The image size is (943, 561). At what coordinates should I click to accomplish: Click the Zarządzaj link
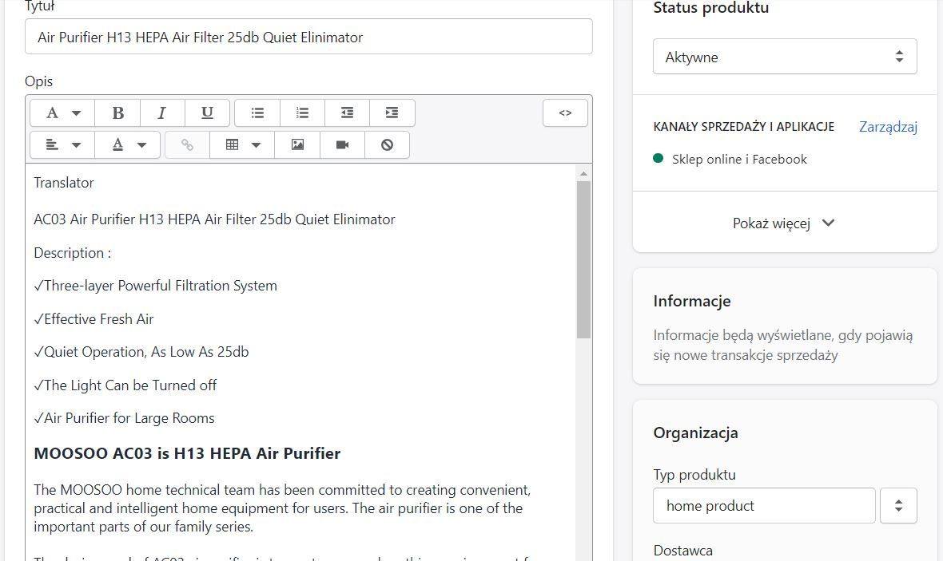coord(888,127)
